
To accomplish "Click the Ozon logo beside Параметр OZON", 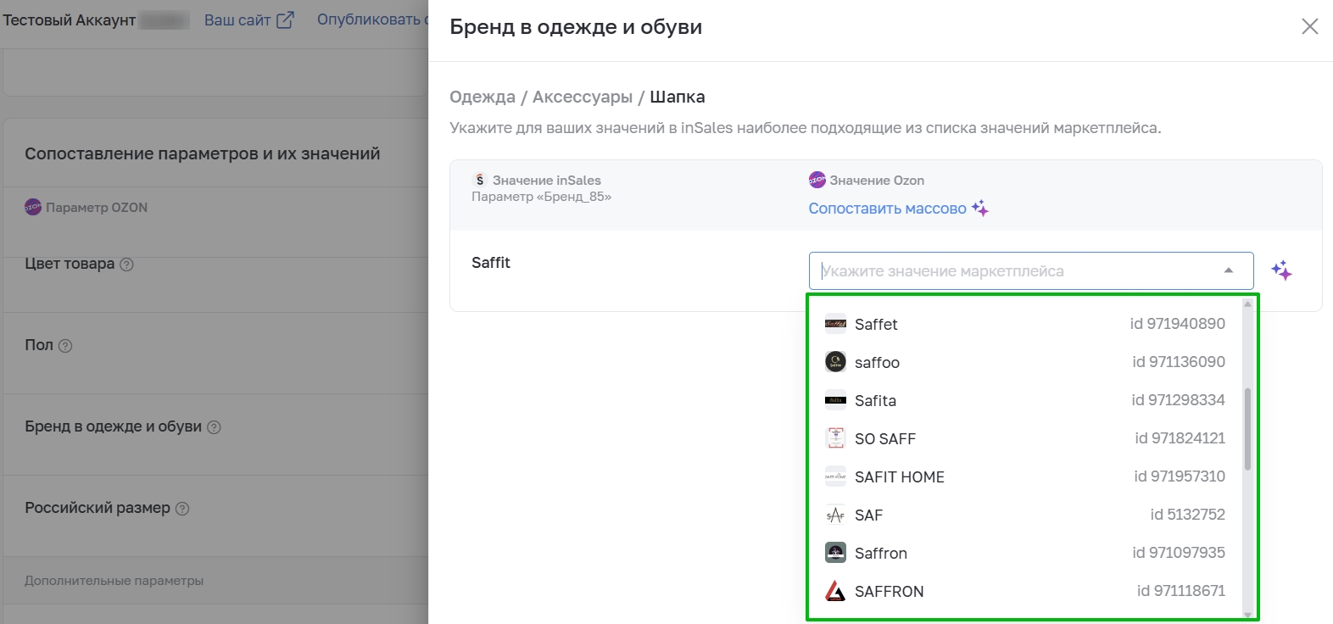I will (33, 207).
